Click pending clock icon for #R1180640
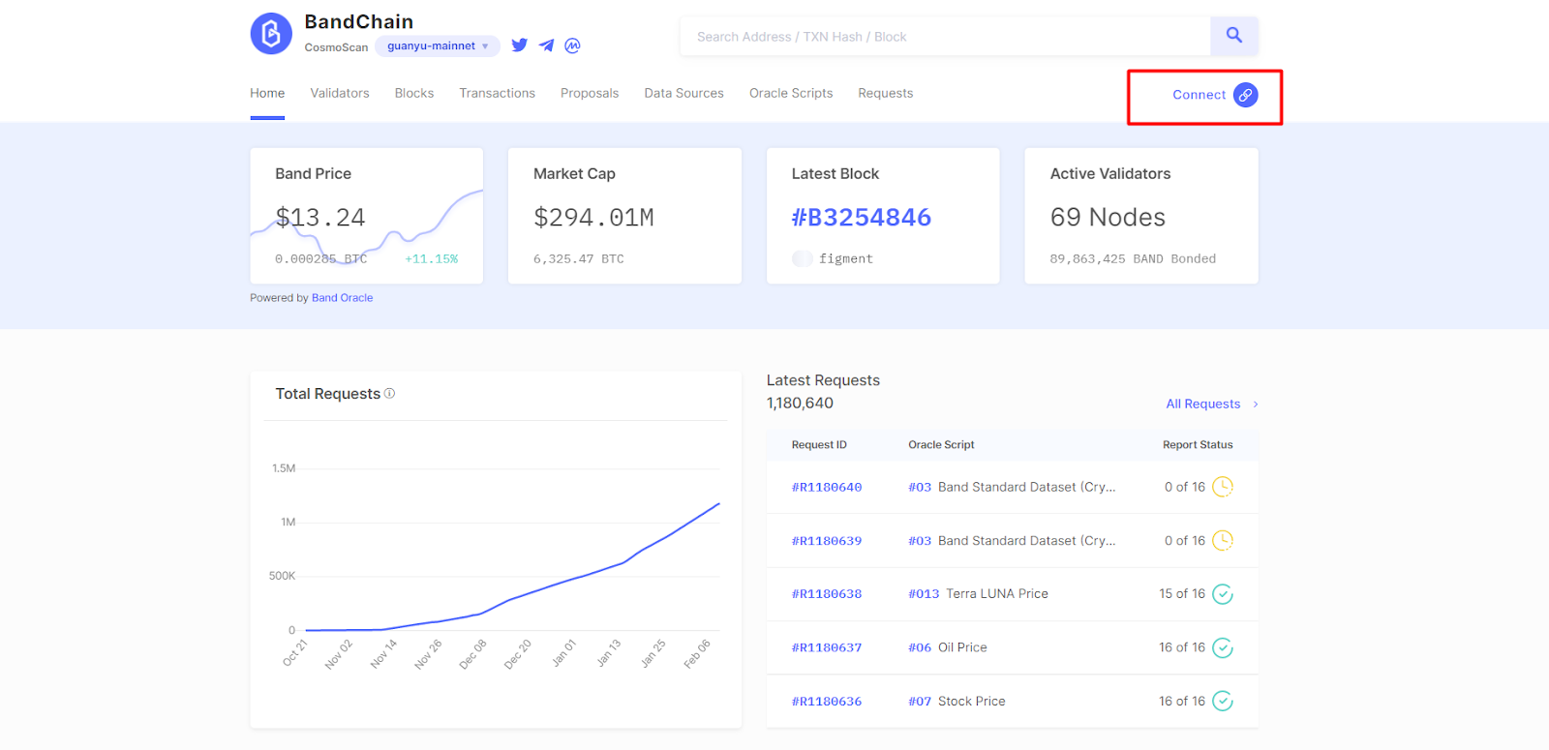The width and height of the screenshot is (1549, 750). [1223, 487]
